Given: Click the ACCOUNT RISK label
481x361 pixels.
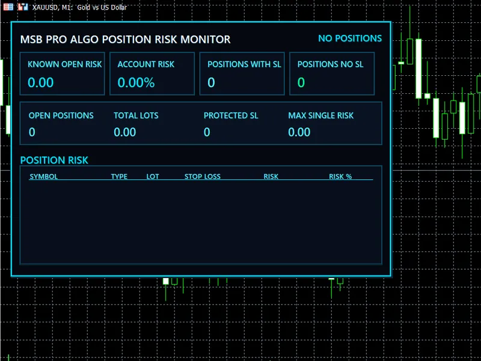Looking at the screenshot, I should (x=146, y=64).
